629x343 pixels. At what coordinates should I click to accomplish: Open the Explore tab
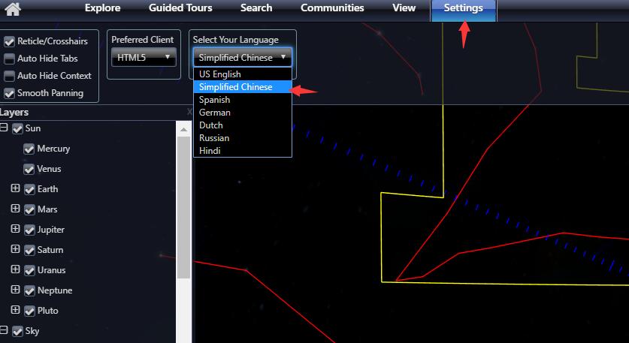click(102, 8)
